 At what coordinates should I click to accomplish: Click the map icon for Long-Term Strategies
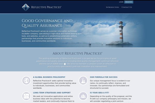point(26,96)
